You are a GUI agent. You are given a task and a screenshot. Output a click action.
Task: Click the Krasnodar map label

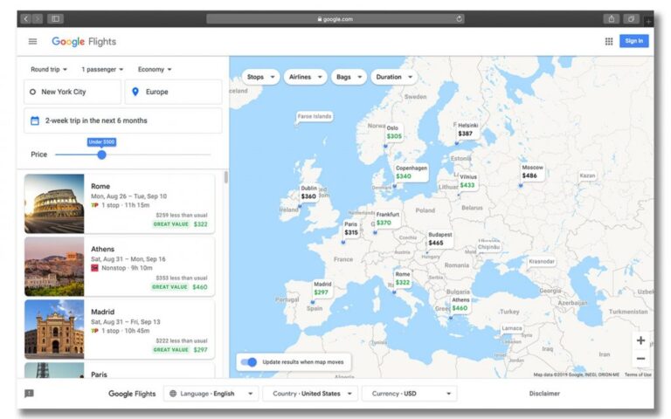point(542,261)
